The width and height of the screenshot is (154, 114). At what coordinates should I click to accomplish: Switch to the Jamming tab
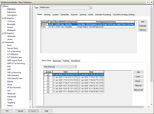83,15
